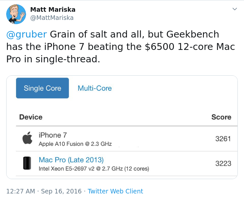Click the Score column header
The image size is (244, 199).
(221, 117)
